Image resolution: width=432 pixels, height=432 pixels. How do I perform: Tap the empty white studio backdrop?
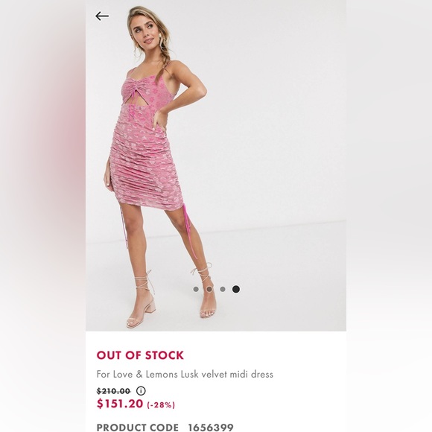276,124
